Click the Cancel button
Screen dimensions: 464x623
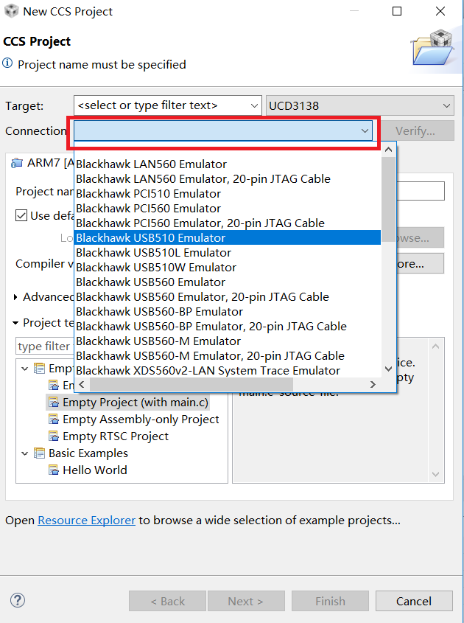(x=414, y=601)
